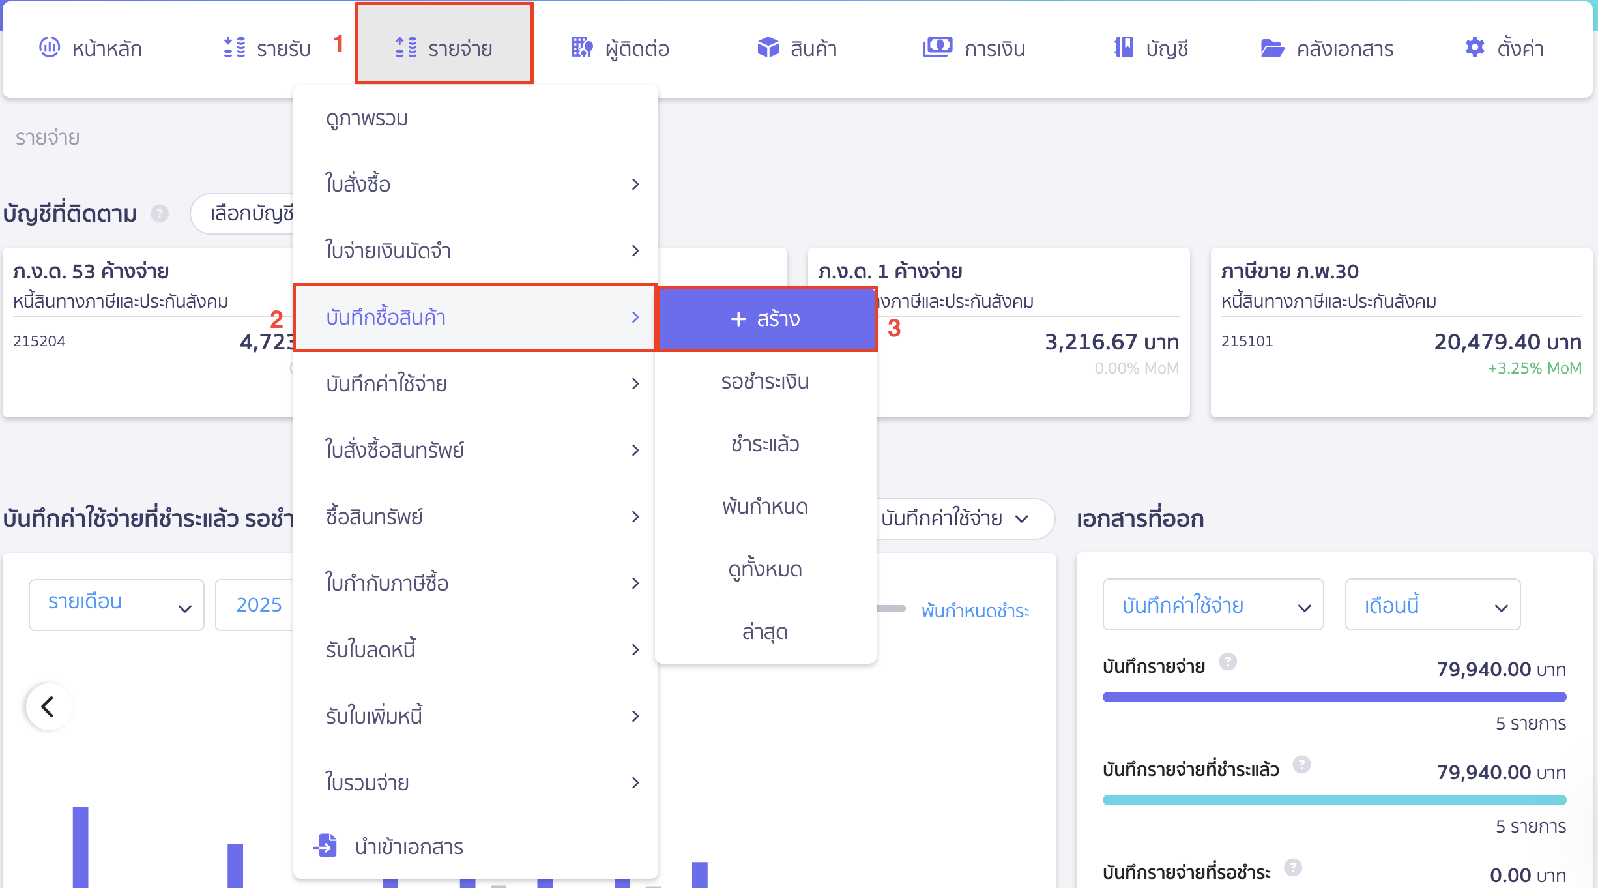This screenshot has height=888, width=1598.
Task: Click the teal ชำระแล้ว progress bar
Action: coord(1334,800)
